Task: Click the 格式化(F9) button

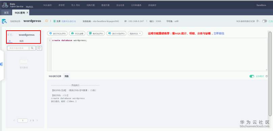Action: [x=96, y=33]
